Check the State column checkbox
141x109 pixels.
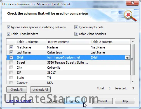click(x=11, y=78)
